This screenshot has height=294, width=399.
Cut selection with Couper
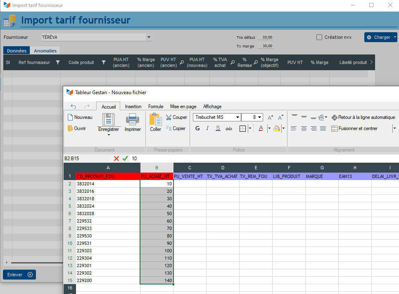(x=176, y=117)
